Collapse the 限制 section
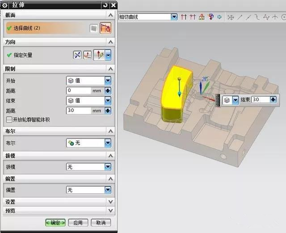This screenshot has height=233, width=286. pyautogui.click(x=110, y=69)
